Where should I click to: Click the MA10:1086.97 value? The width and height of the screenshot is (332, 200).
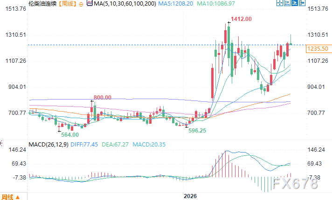tap(216, 4)
